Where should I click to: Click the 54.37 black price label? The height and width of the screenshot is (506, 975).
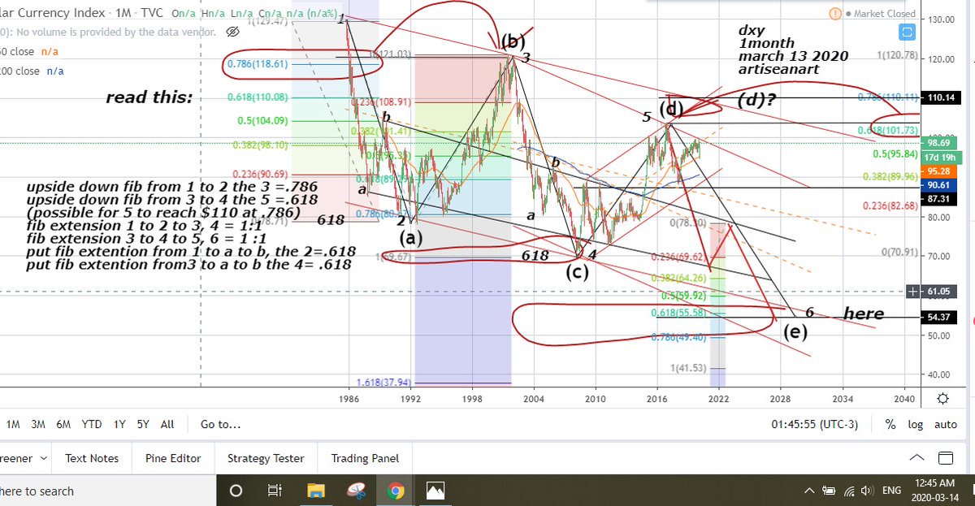pyautogui.click(x=940, y=317)
